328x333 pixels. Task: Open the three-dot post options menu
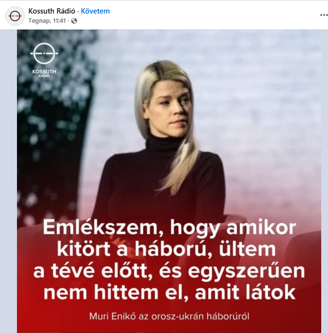(x=324, y=15)
